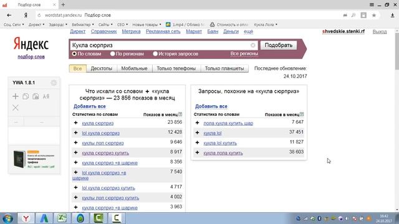Expand 'СЕО' bookmarks folder
The image size is (399, 224).
122,25
